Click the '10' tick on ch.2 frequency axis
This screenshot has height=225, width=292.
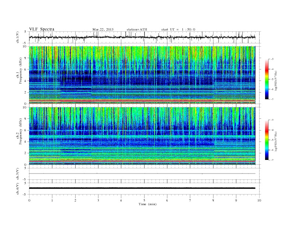tap(25, 107)
